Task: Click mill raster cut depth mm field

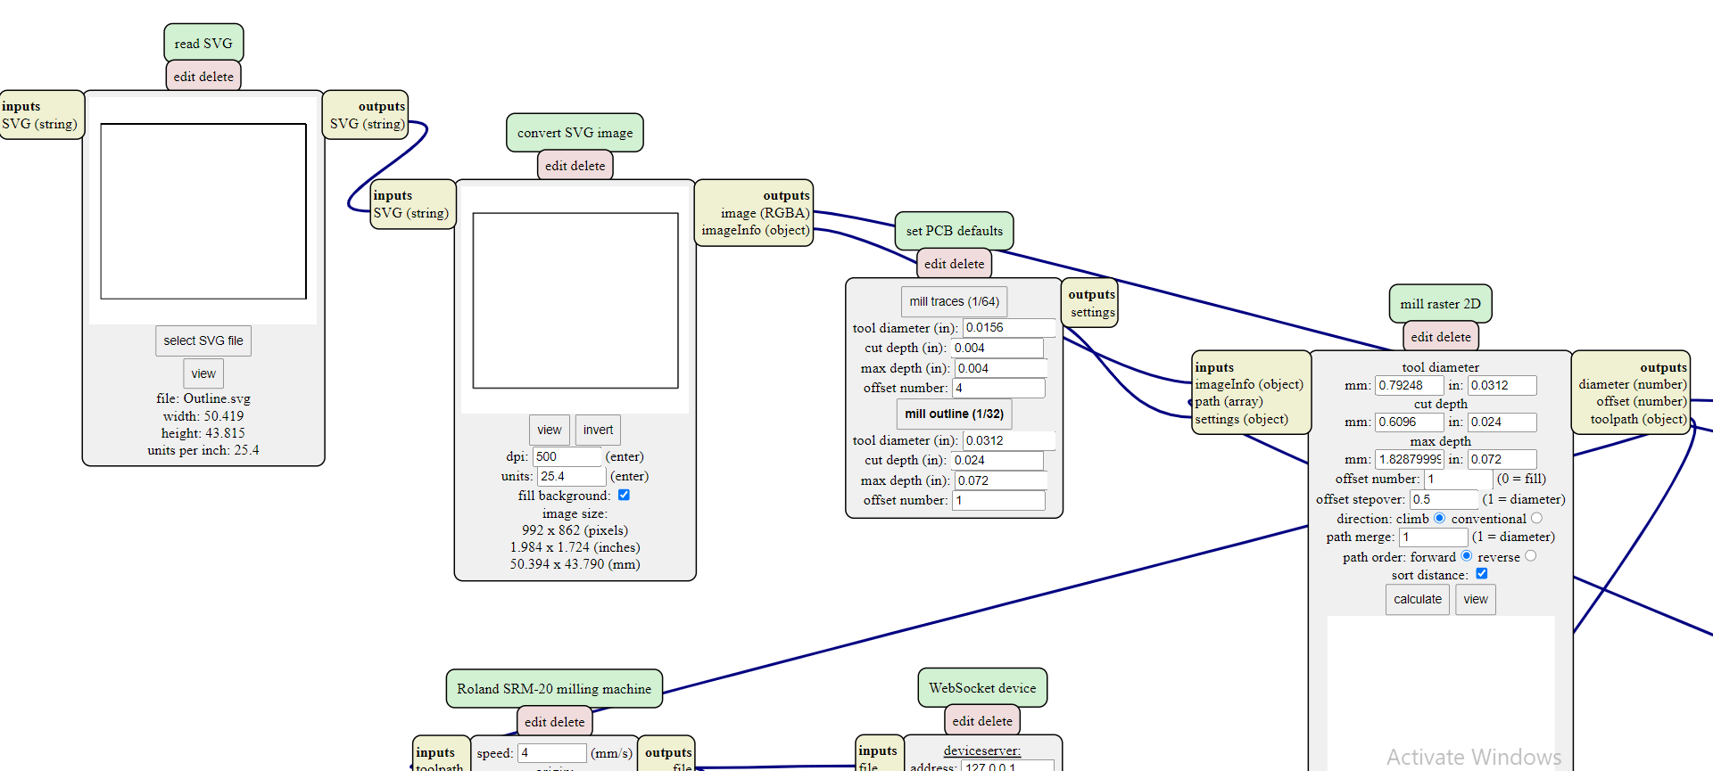Action: tap(1410, 422)
